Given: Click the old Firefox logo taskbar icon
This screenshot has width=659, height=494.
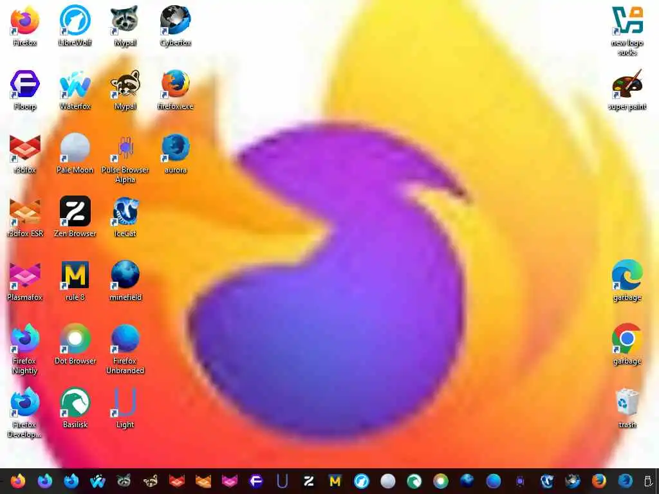Looking at the screenshot, I should [599, 481].
